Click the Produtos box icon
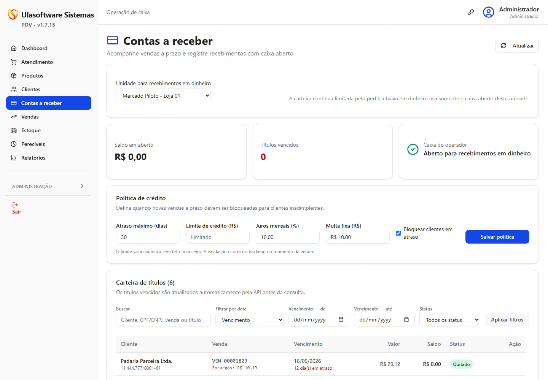The image size is (548, 380). tap(14, 76)
